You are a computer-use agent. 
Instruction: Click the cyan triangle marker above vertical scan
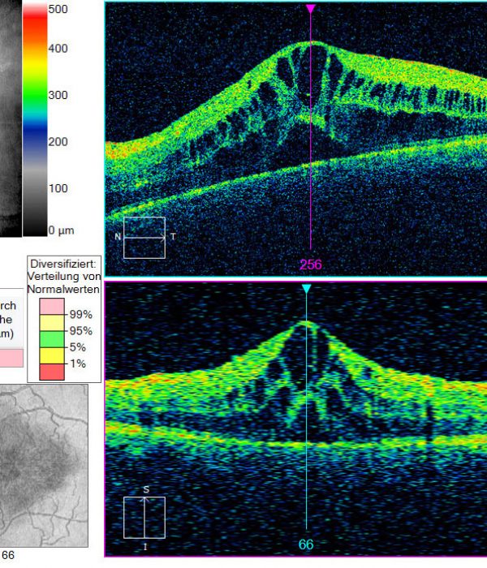pos(306,289)
